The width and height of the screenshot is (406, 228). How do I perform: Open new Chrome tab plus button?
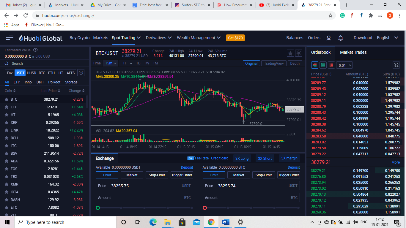(x=346, y=5)
